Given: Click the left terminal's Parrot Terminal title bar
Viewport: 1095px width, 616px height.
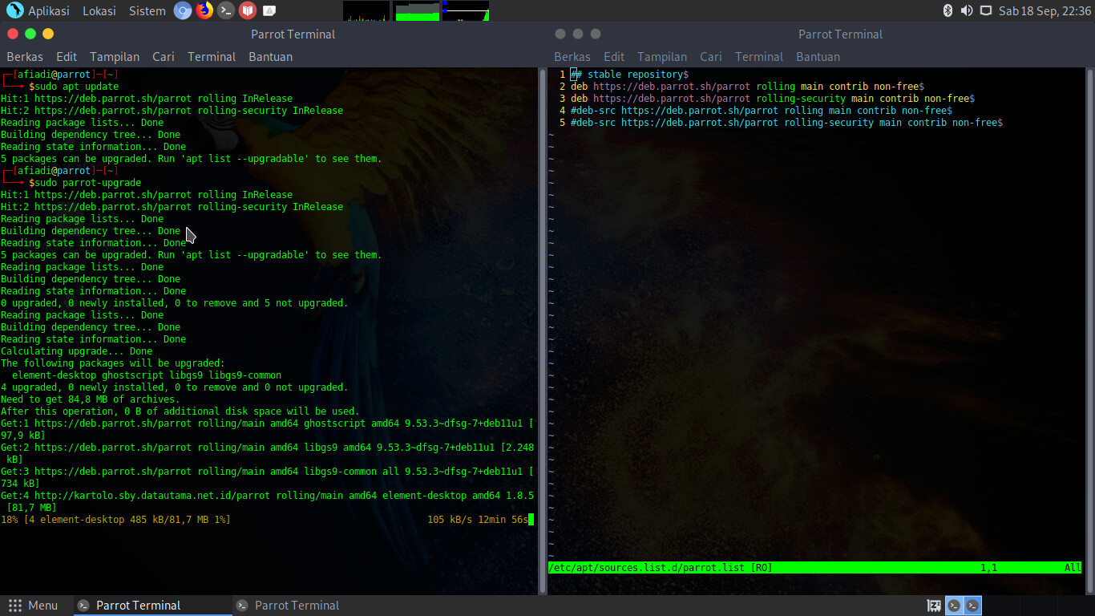Looking at the screenshot, I should [293, 34].
